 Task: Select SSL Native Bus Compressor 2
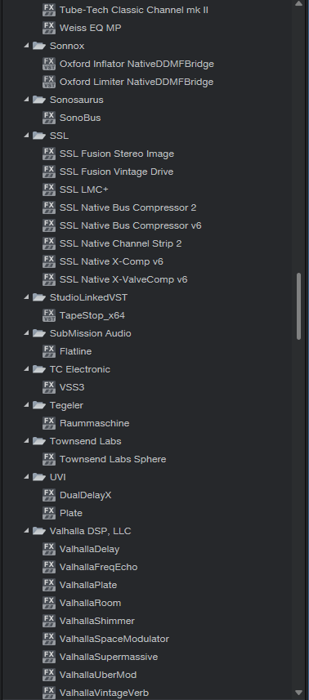128,207
